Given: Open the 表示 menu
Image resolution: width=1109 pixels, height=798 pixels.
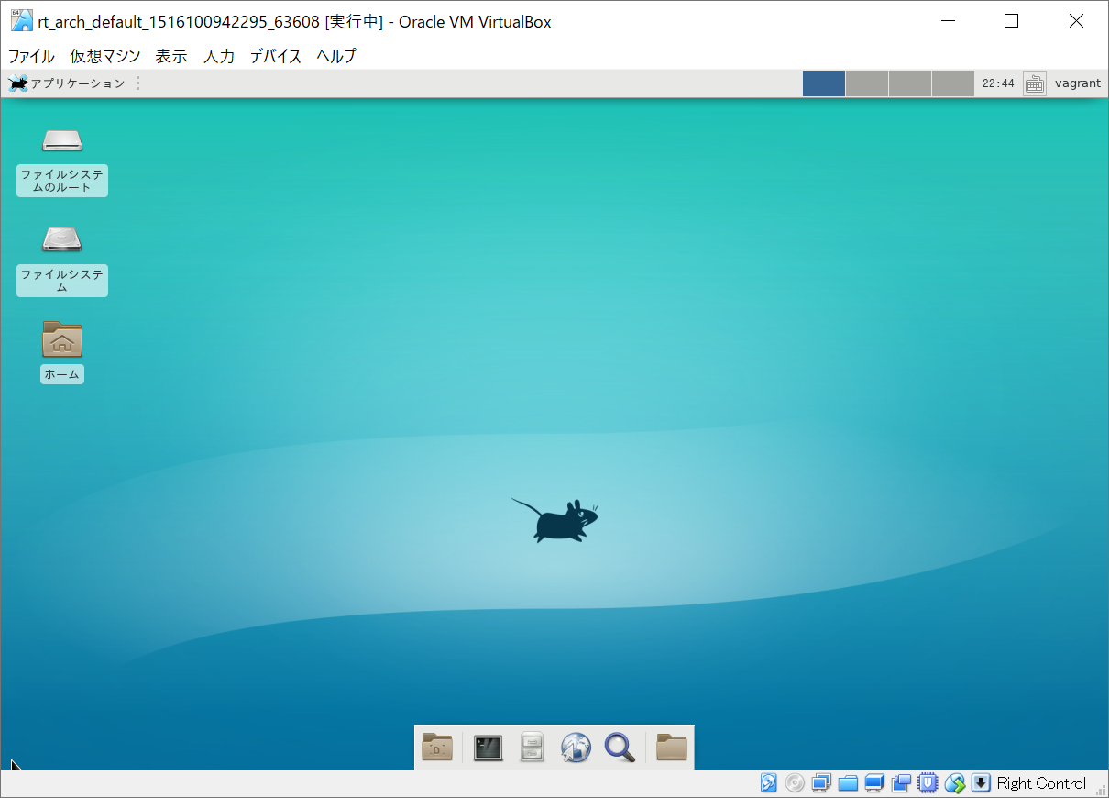Looking at the screenshot, I should point(171,56).
